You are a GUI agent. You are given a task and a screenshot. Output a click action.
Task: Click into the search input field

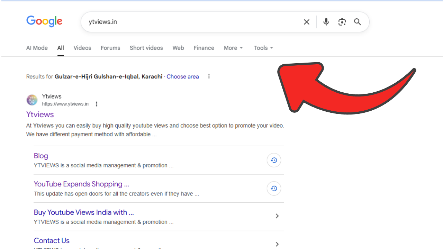pos(190,22)
